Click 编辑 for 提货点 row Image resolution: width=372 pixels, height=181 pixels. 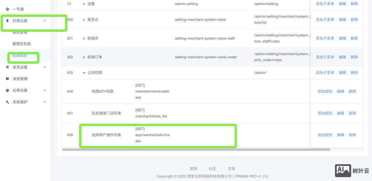342,20
